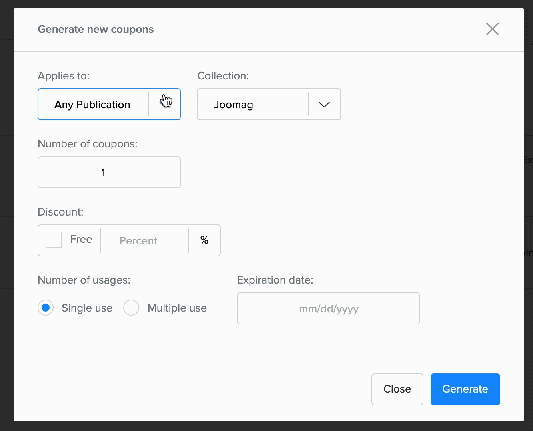533x431 pixels.
Task: Tick the Free discount checkbox
Action: (x=54, y=240)
